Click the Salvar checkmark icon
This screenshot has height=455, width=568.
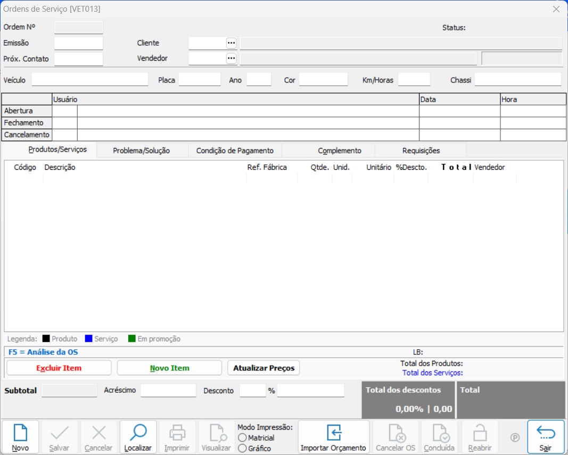pyautogui.click(x=59, y=433)
